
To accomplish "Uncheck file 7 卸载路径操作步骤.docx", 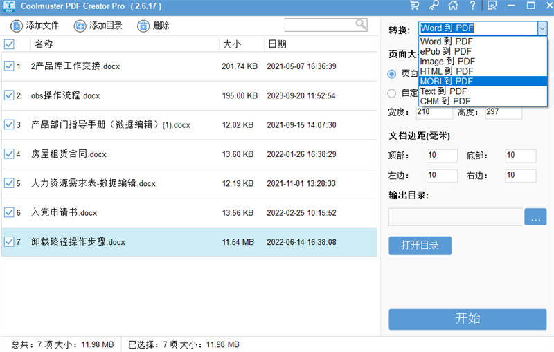I will coord(9,241).
